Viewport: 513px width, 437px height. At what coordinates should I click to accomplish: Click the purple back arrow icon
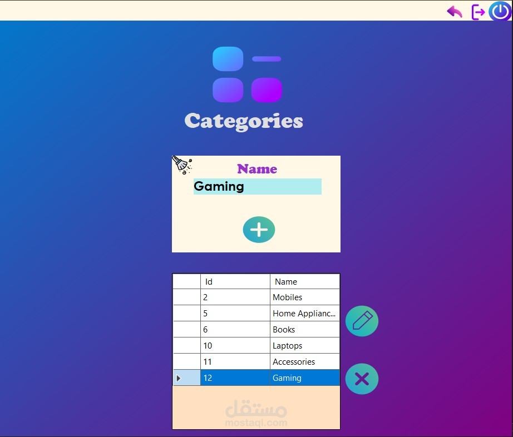(455, 12)
